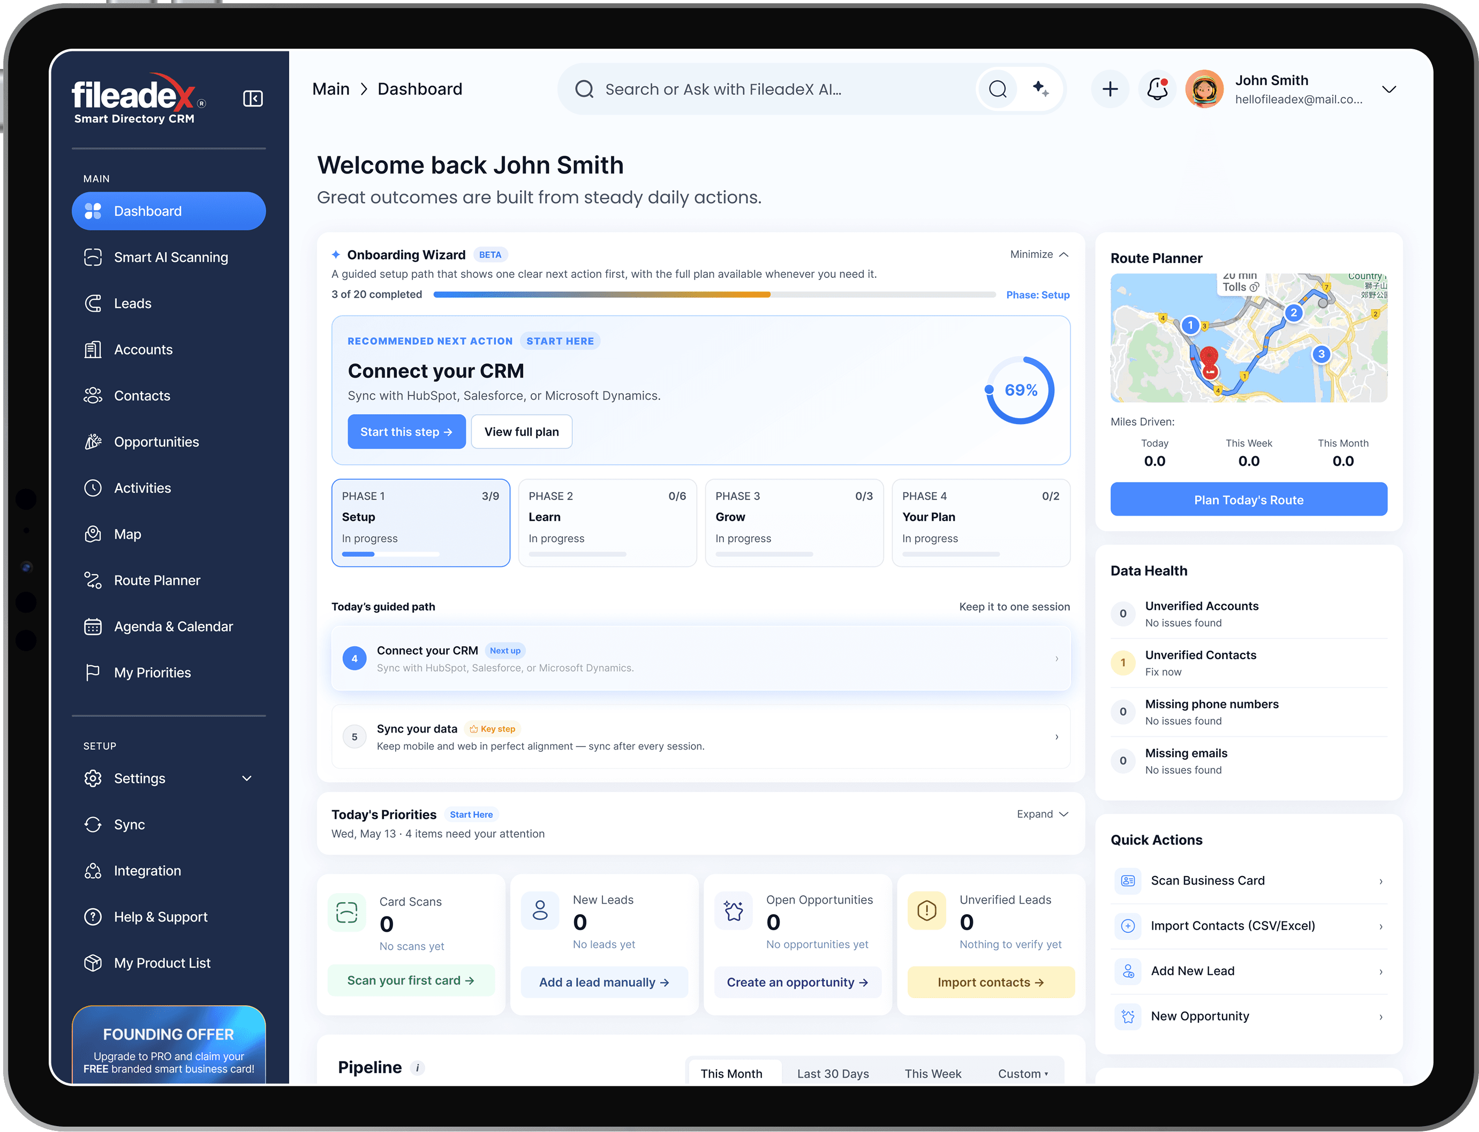
Task: Click the AI sparkle icon in the search bar
Action: 1040,88
